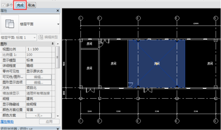Click 编辑... button for 可见性/图形
This screenshot has height=130, width=221.
[39, 77]
